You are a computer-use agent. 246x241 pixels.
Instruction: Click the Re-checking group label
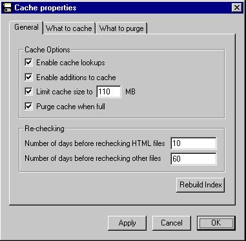(x=45, y=129)
